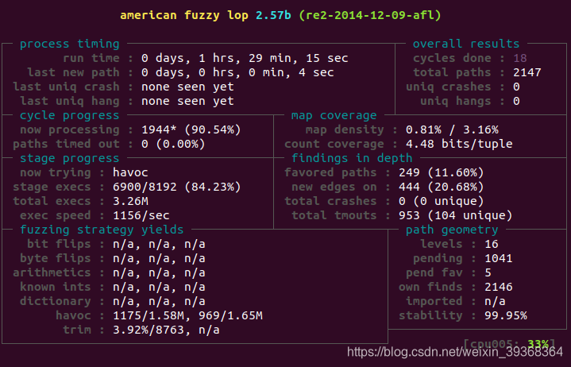Click the own finds value 2146
Screen dimensions: 571x367
pos(499,288)
